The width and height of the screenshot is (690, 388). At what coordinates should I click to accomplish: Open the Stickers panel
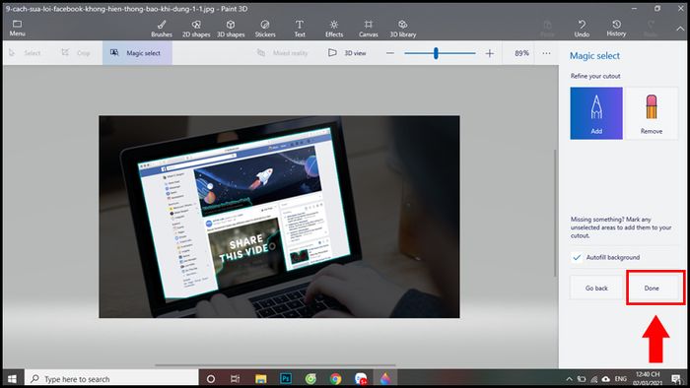265,29
